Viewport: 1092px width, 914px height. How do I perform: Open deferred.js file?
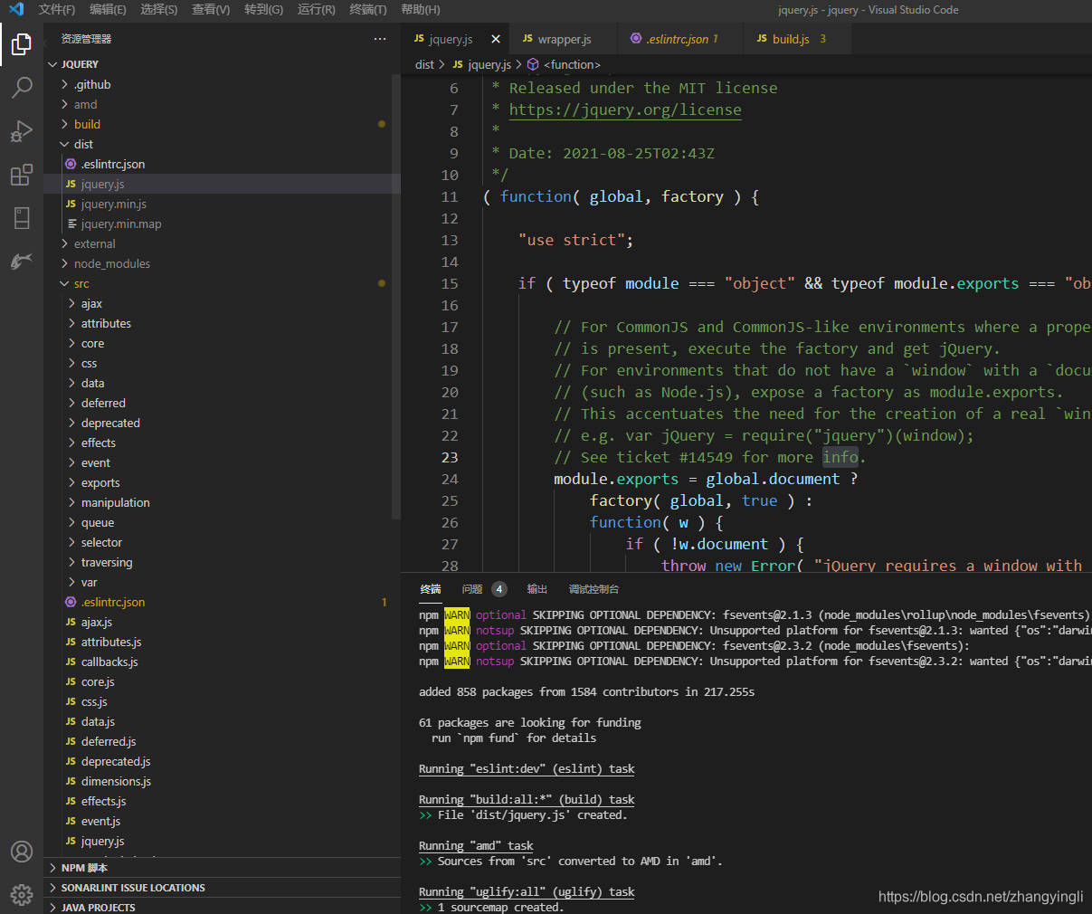click(217, 741)
